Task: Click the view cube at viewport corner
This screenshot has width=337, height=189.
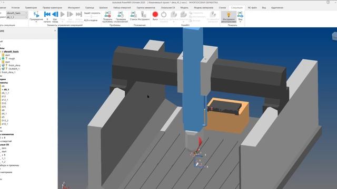Action: (334, 36)
